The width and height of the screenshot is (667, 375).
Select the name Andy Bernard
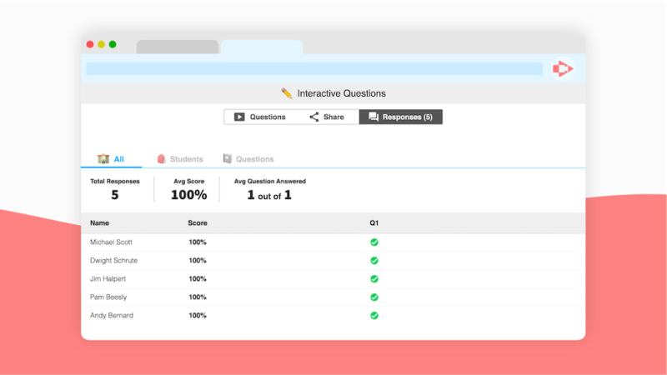click(x=112, y=315)
